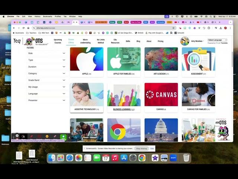238x179 pixels.
Task: Open the Calendar dock icon
Action: click(106, 158)
